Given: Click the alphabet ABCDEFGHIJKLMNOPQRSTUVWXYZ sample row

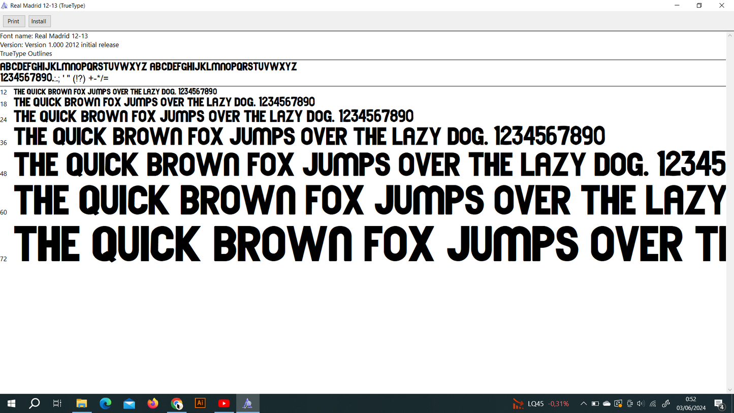Looking at the screenshot, I should (x=148, y=67).
